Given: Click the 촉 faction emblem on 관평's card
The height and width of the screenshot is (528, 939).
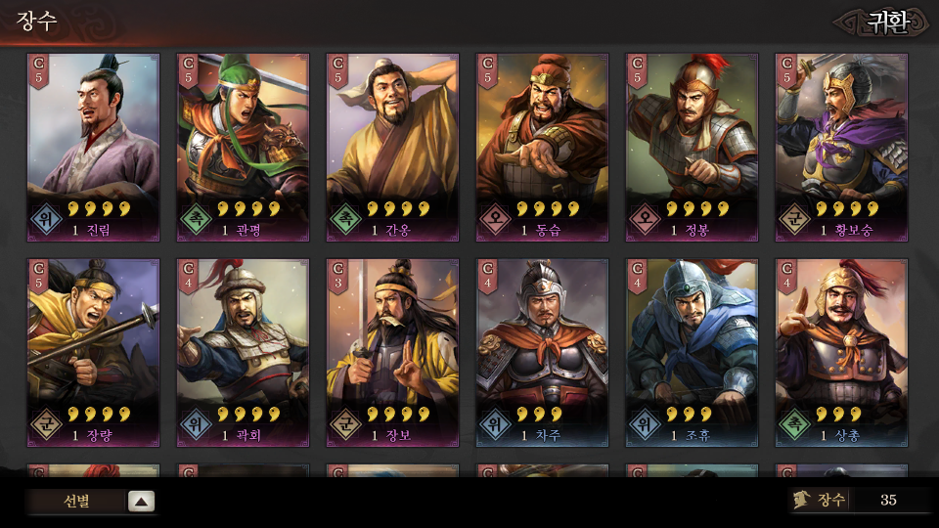Looking at the screenshot, I should click(197, 220).
